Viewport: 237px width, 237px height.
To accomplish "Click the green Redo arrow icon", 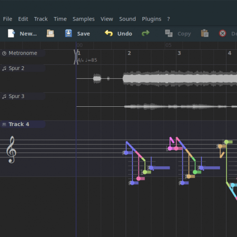I will tap(145, 33).
